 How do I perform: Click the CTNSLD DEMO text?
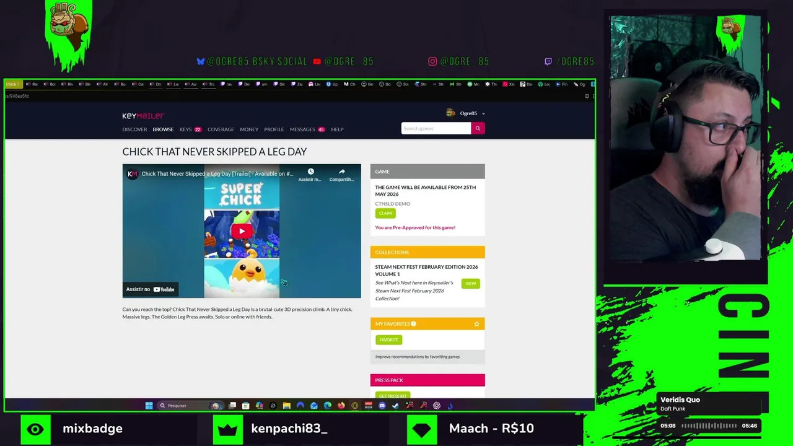click(x=392, y=203)
